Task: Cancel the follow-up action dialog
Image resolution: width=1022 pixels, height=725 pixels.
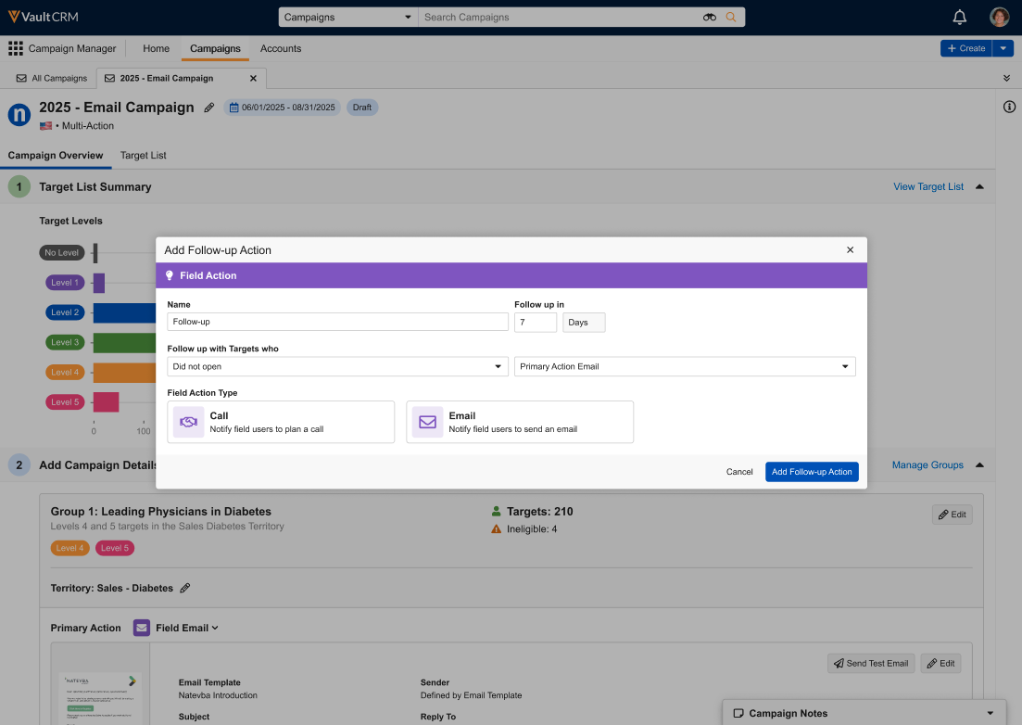Action: [739, 472]
